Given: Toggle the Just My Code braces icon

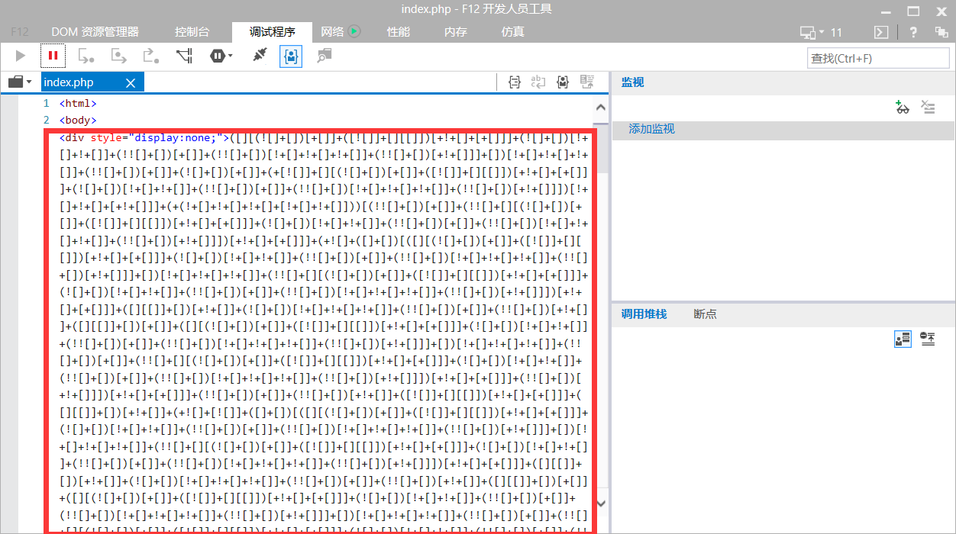Looking at the screenshot, I should click(x=291, y=56).
